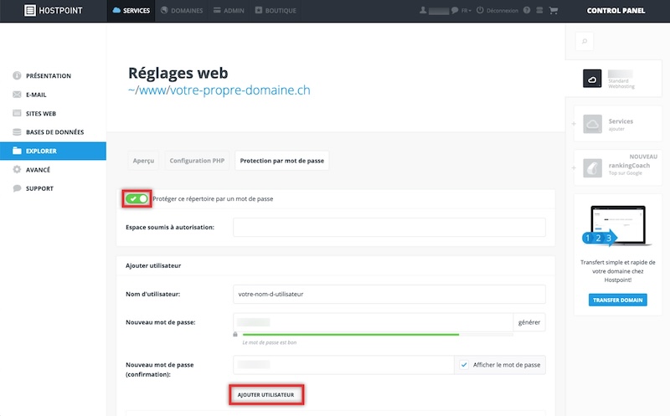Screen dimensions: 670x416
Task: Select the Protection par mot de passe tab
Action: [282, 161]
